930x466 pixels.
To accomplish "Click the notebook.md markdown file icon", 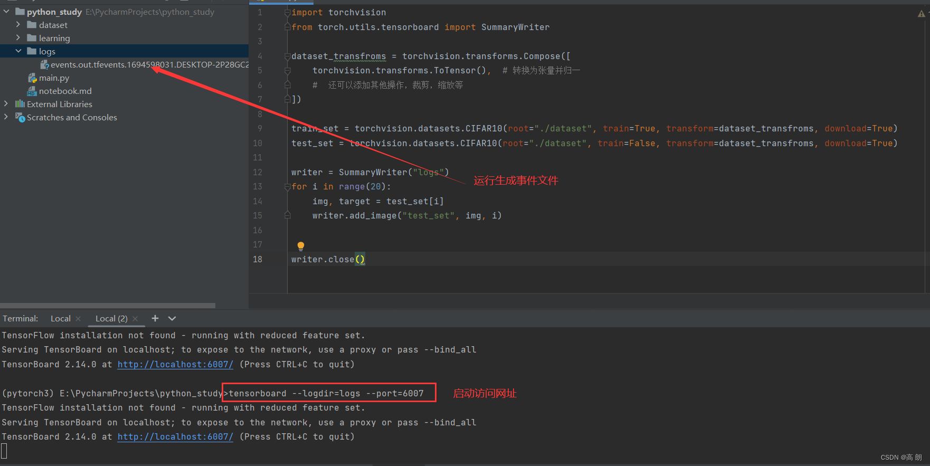I will click(32, 91).
